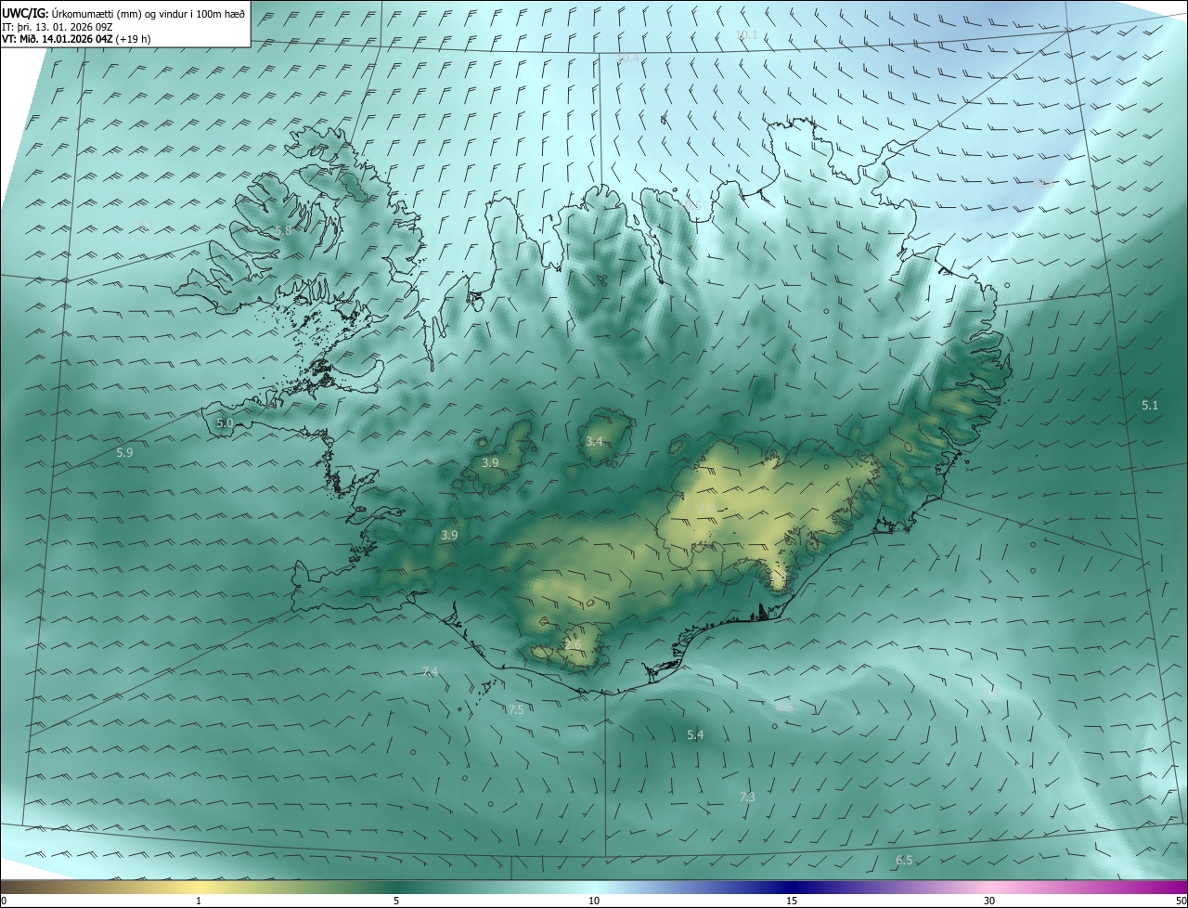This screenshot has height=908, width=1188.
Task: Click the 5.8 value over the Westfjords
Action: pos(283,230)
